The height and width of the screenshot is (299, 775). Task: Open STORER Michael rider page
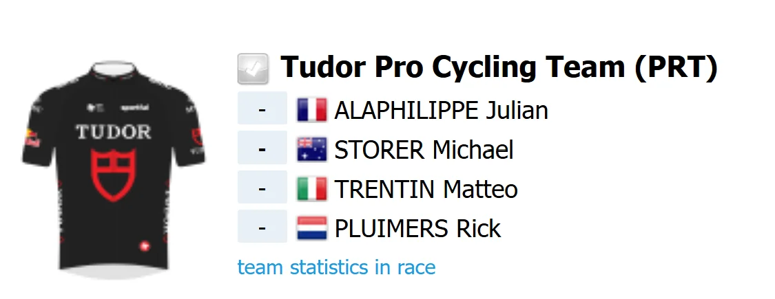click(x=424, y=150)
